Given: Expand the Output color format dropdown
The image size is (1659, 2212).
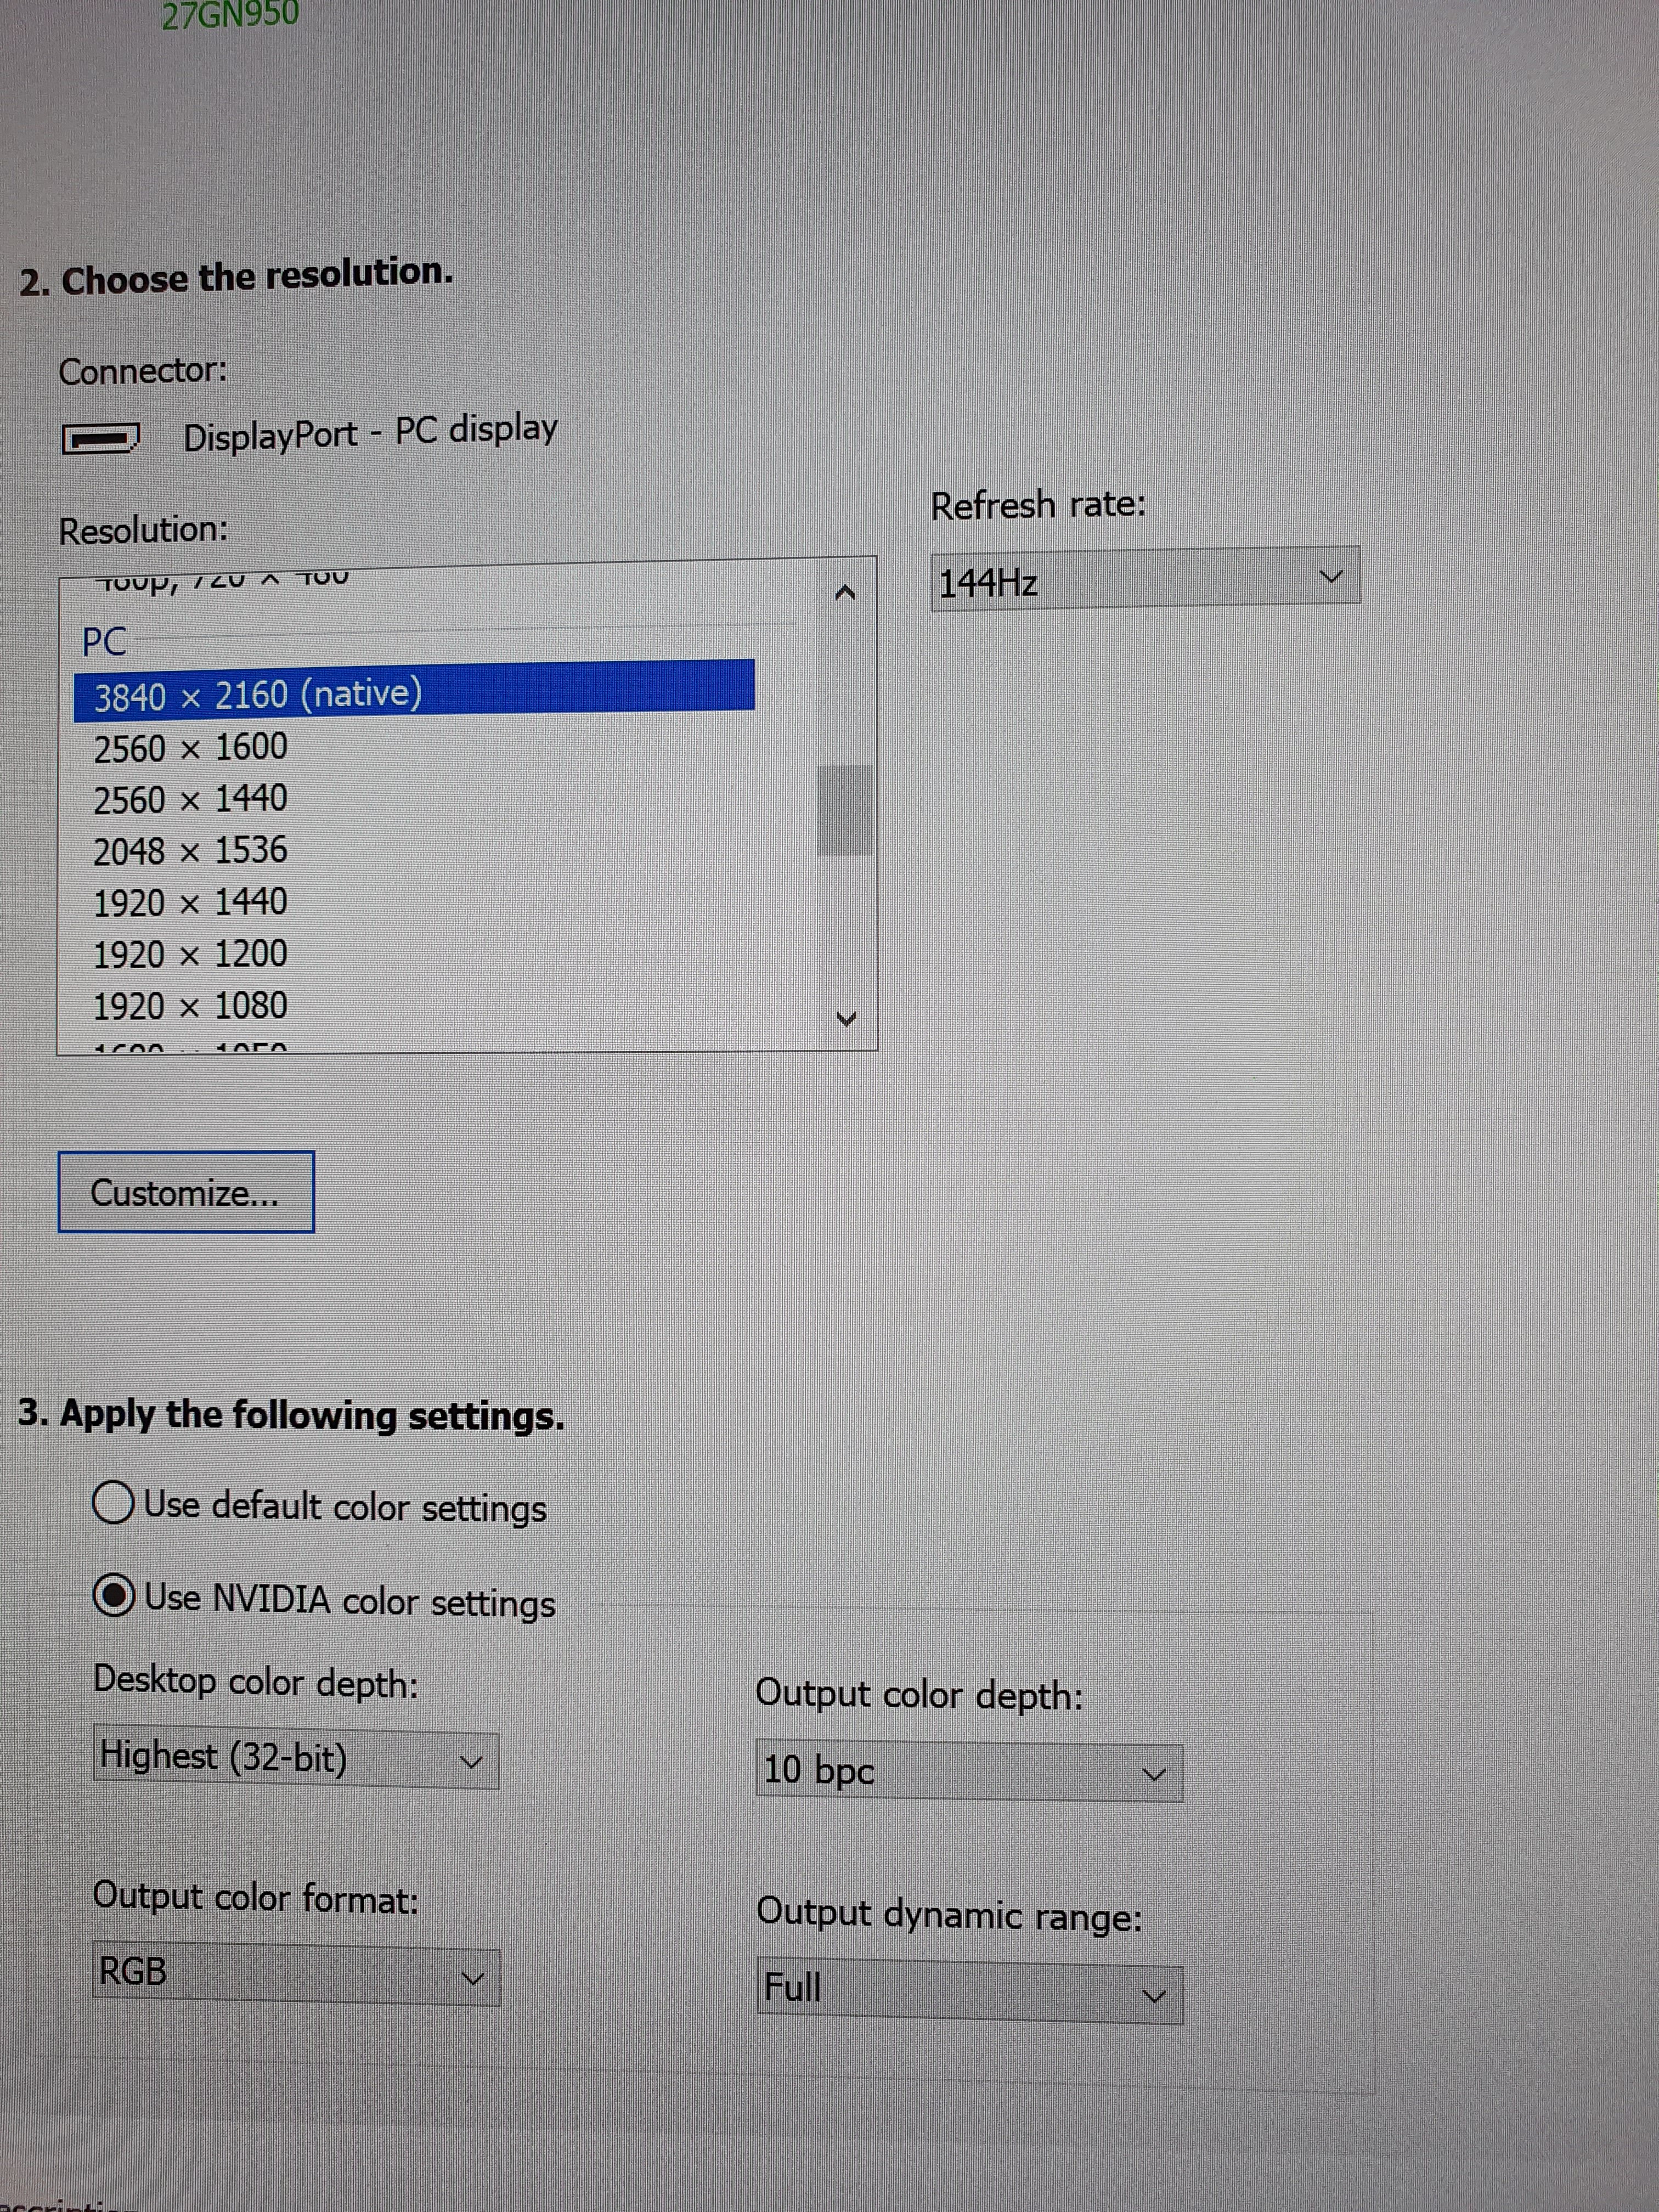Looking at the screenshot, I should [296, 1975].
